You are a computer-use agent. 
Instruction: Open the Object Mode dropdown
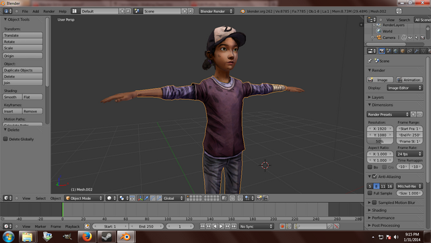pos(84,198)
